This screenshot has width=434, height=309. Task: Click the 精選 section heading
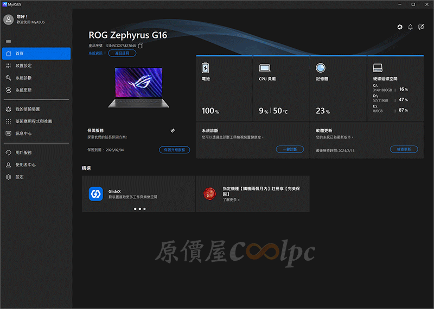[86, 168]
